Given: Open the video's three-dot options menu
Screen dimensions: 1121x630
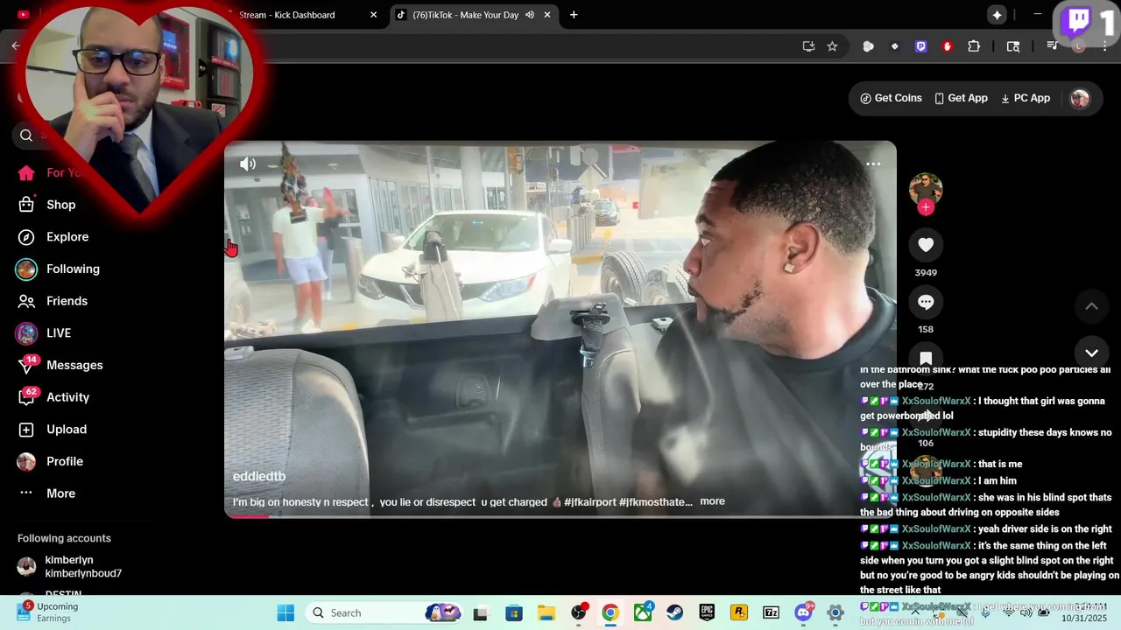Looking at the screenshot, I should pyautogui.click(x=873, y=164).
